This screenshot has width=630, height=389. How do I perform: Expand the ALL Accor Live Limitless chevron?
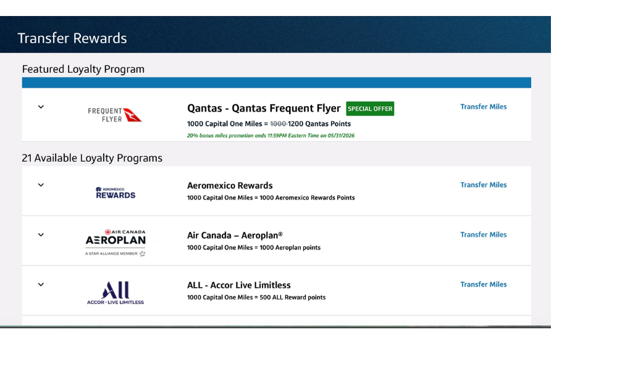pos(41,285)
